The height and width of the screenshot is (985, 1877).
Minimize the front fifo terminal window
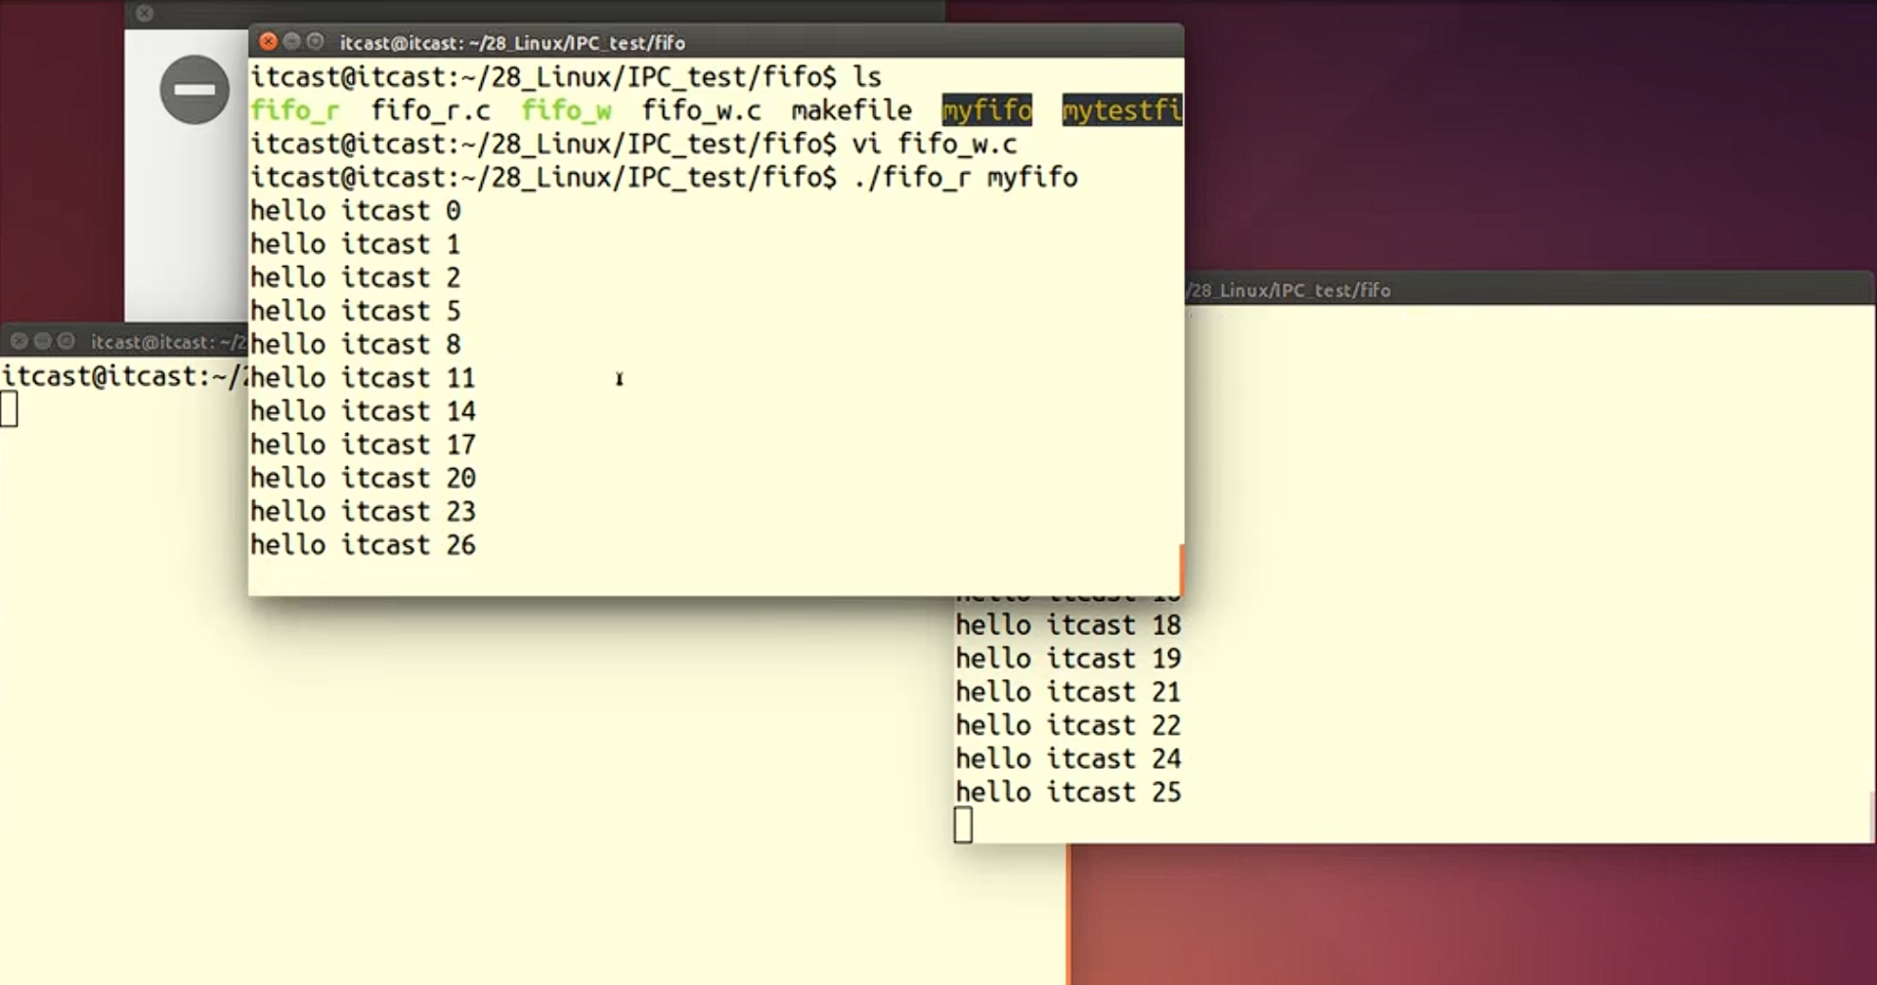point(291,41)
